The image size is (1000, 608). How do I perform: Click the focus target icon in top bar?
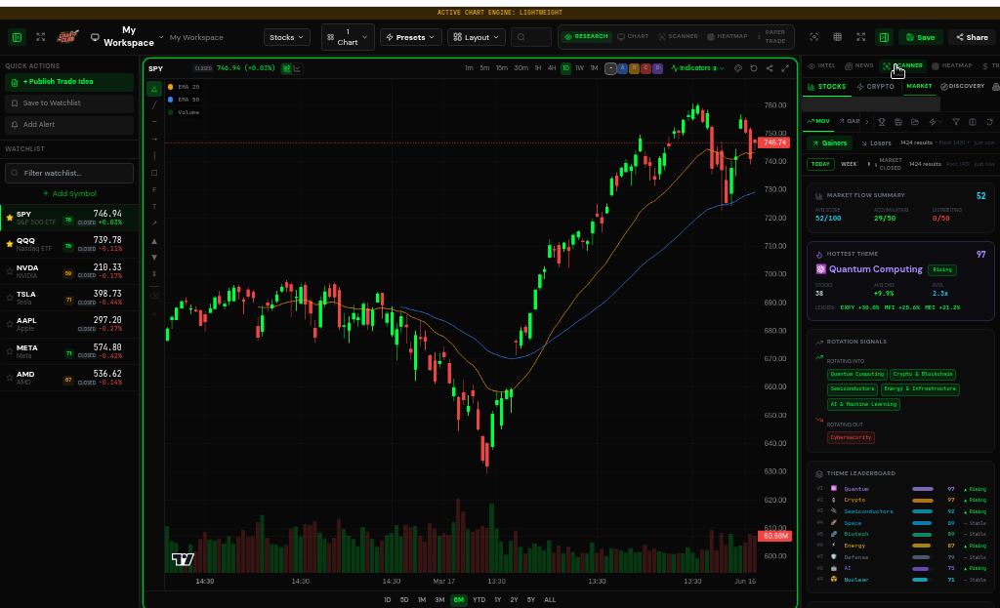tap(814, 37)
